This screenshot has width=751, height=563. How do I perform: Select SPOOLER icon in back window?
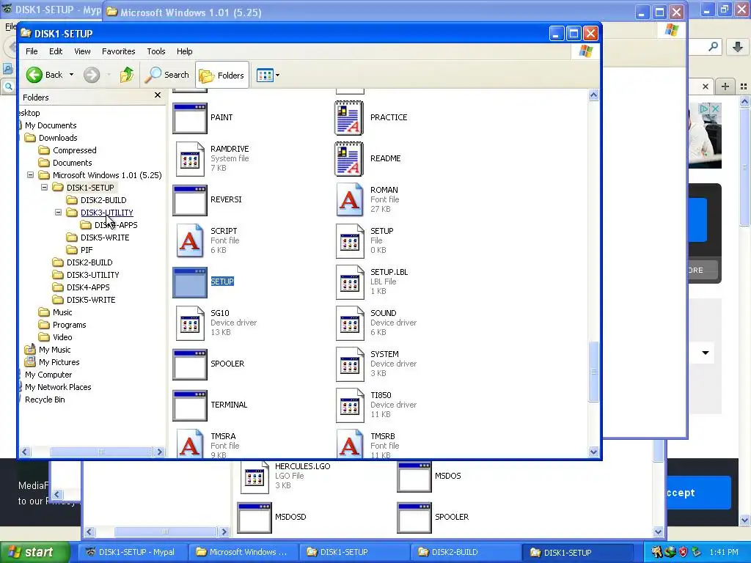click(x=414, y=518)
